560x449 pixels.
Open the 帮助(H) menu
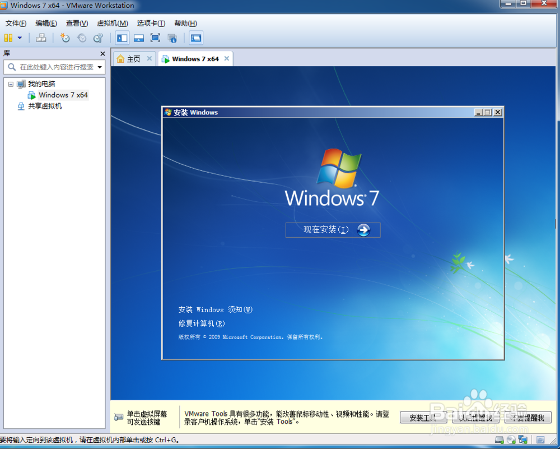(x=185, y=24)
